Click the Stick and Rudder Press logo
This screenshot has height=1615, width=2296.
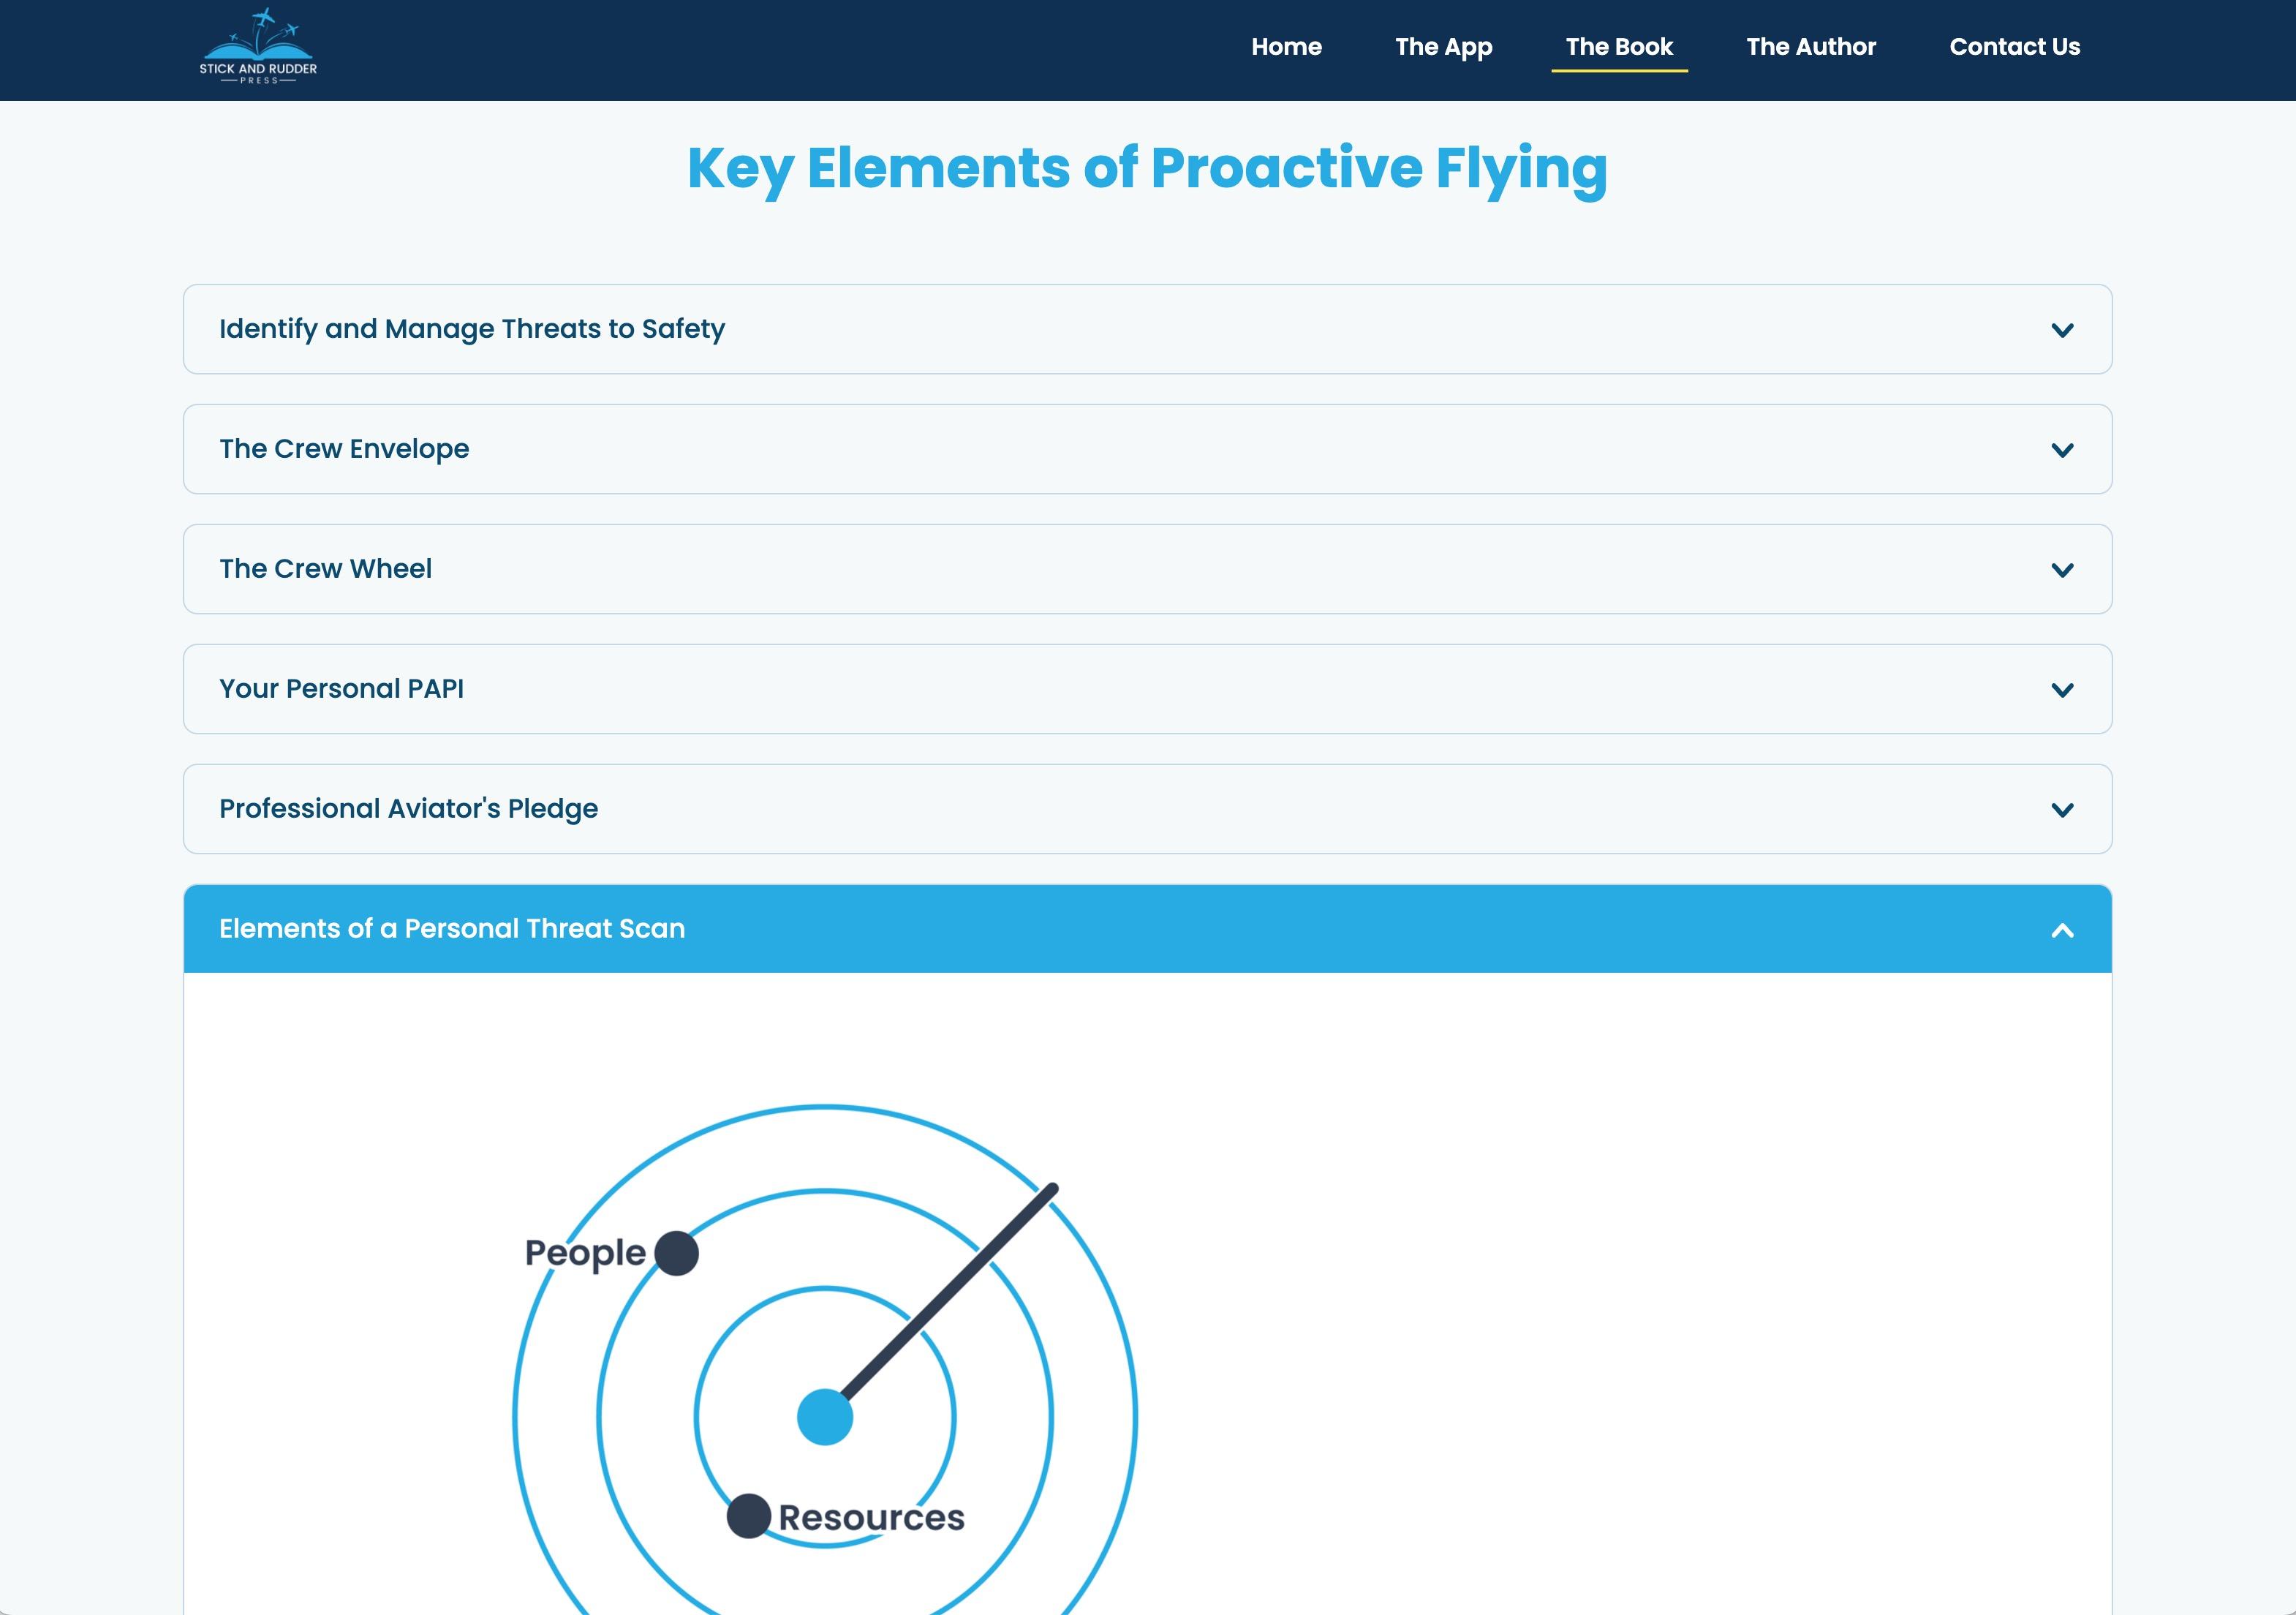pos(258,47)
